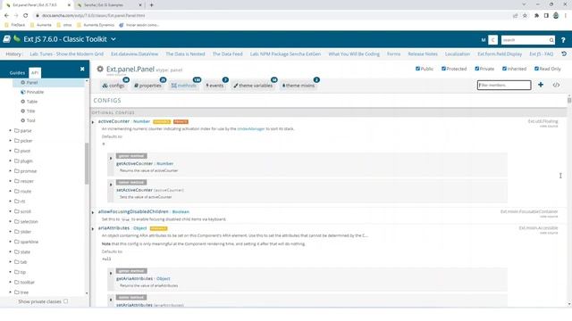Toggle source code view with the code brackets icon
This screenshot has height=321, width=572.
[x=556, y=85]
